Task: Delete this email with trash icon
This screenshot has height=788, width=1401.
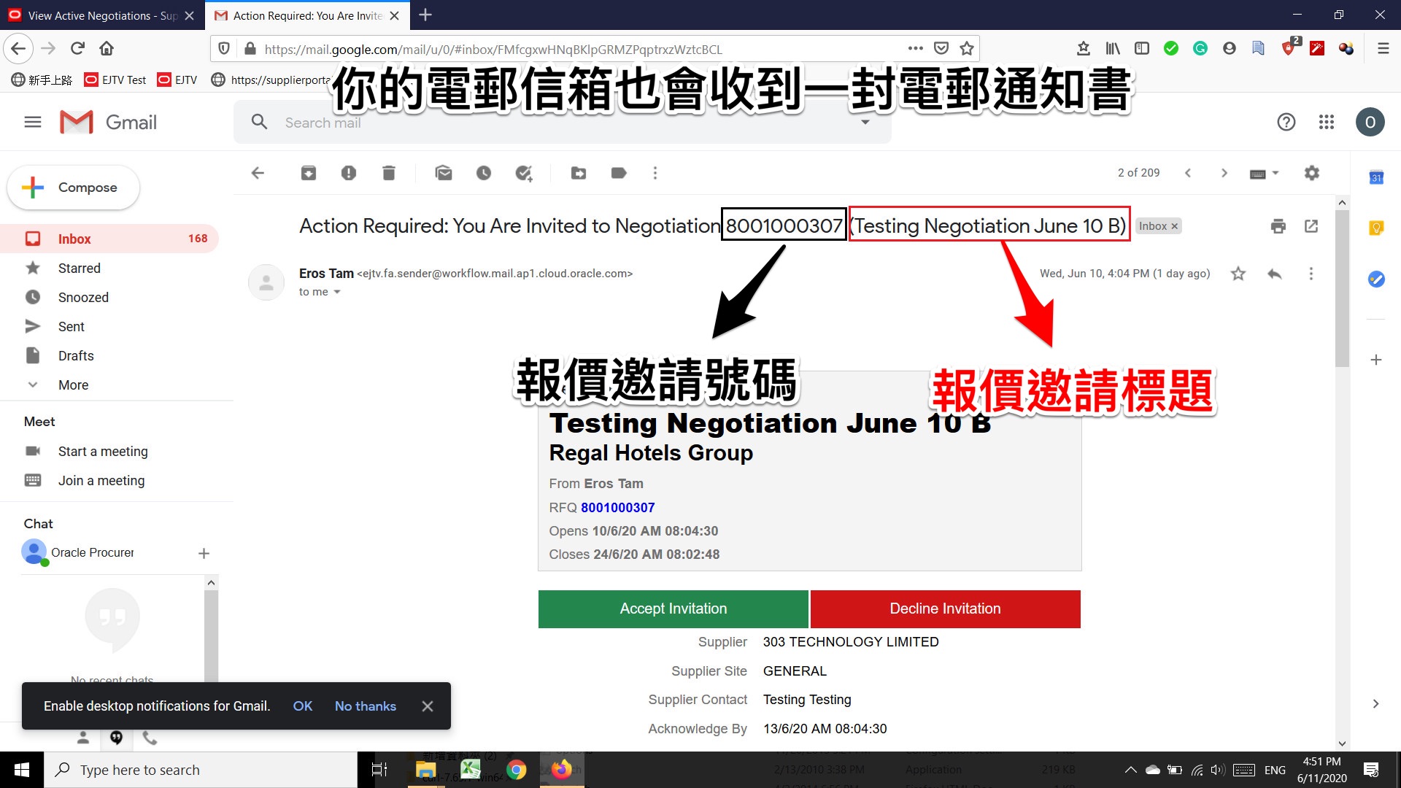Action: pyautogui.click(x=389, y=173)
